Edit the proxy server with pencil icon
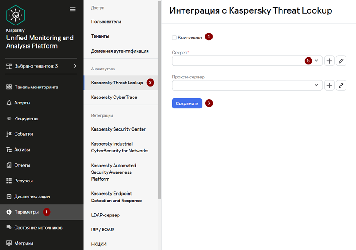This screenshot has width=356, height=250. tap(341, 85)
